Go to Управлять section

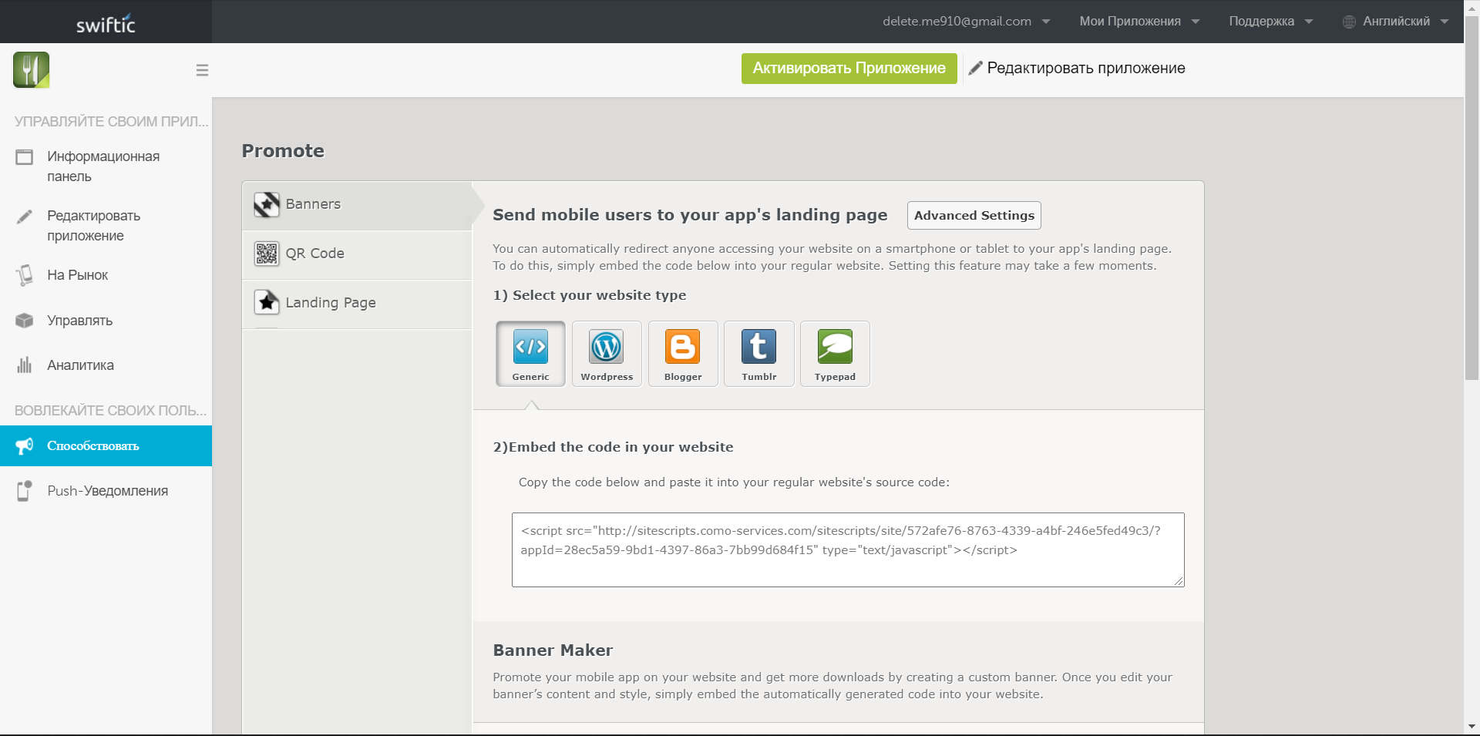(106, 321)
